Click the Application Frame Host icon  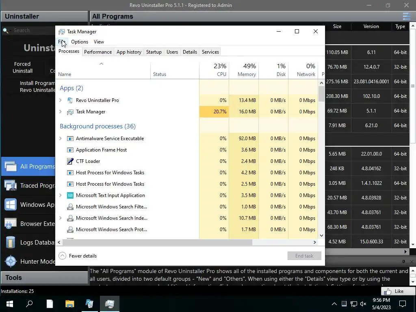[70, 150]
